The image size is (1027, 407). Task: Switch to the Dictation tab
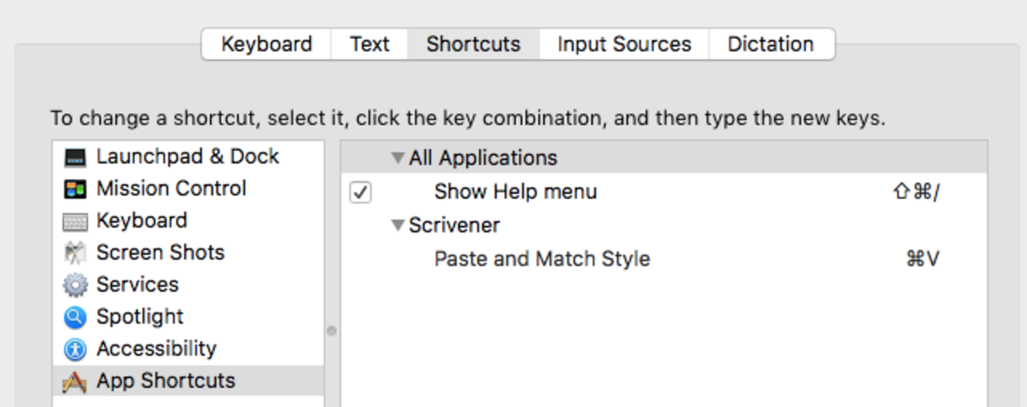point(770,44)
